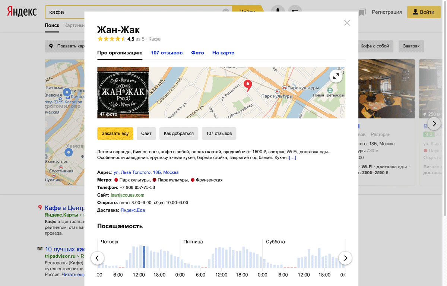This screenshot has height=286, width=447.
Task: Open the Яндекс.Еда delivery link
Action: 133,210
